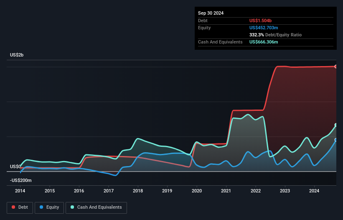Screen dimensions: 343x220
Task: Click the 2016 x-axis label
Action: pyautogui.click(x=79, y=191)
